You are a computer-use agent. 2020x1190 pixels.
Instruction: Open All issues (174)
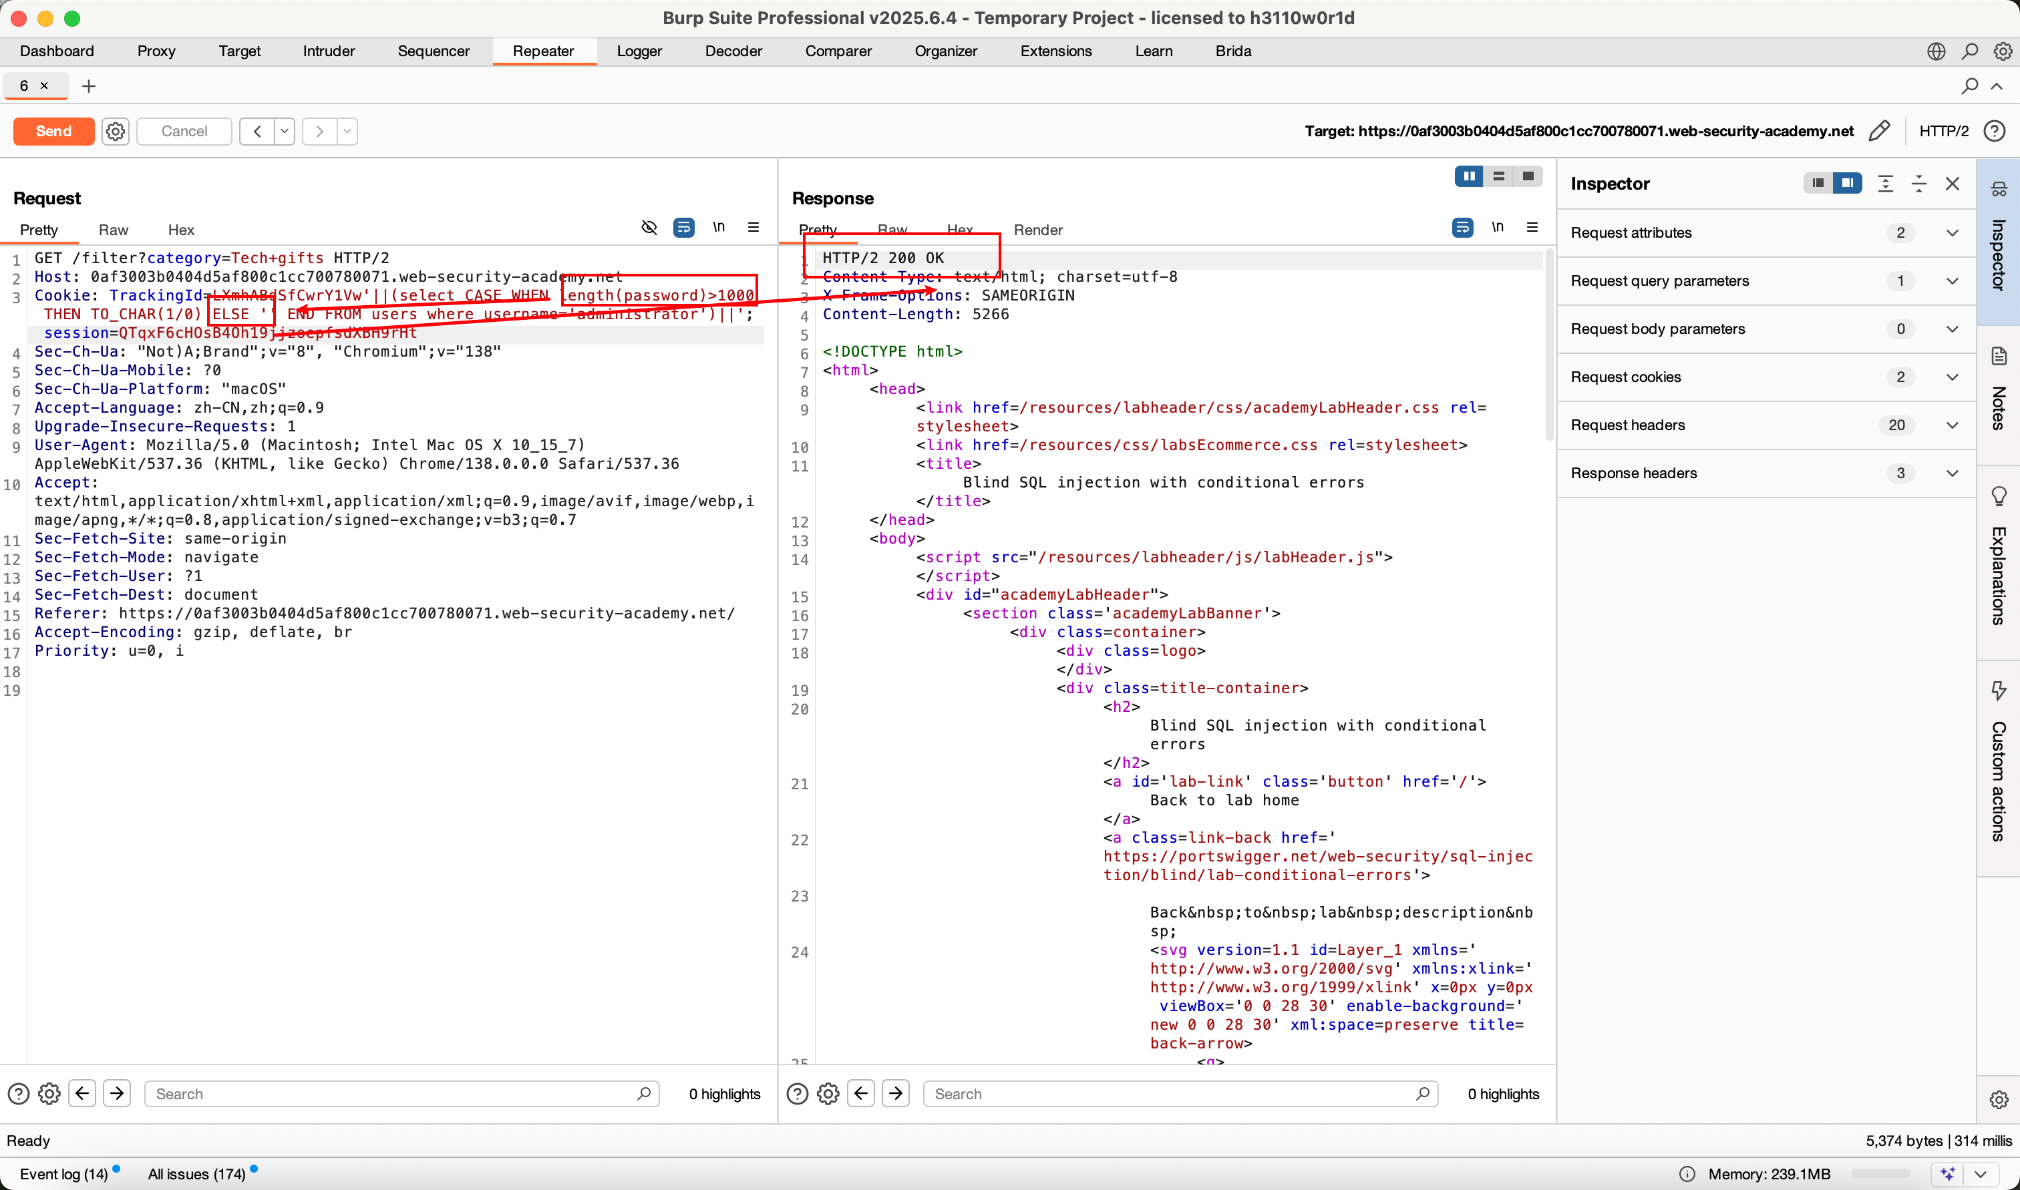click(x=196, y=1174)
